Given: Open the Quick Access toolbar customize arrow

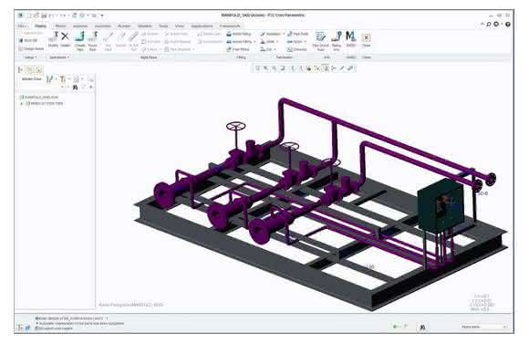Looking at the screenshot, I should coord(102,16).
